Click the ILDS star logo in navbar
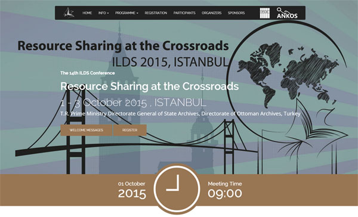 pyautogui.click(x=69, y=13)
